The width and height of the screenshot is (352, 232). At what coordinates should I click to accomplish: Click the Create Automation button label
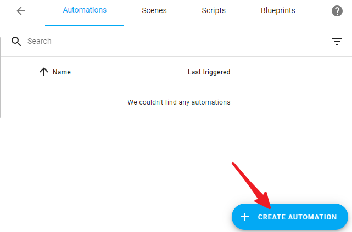point(297,217)
